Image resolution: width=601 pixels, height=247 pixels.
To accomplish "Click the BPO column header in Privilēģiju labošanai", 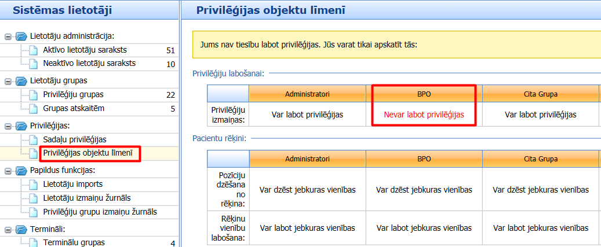I will coord(424,93).
